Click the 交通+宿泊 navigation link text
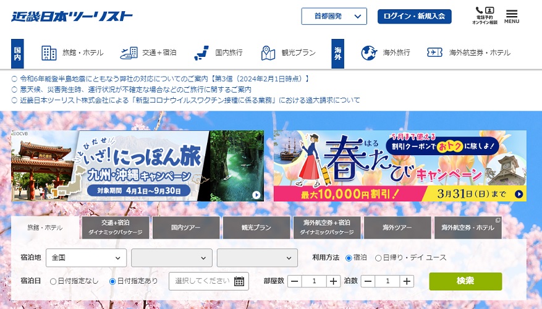Image resolution: width=542 pixels, height=309 pixels. tap(159, 53)
